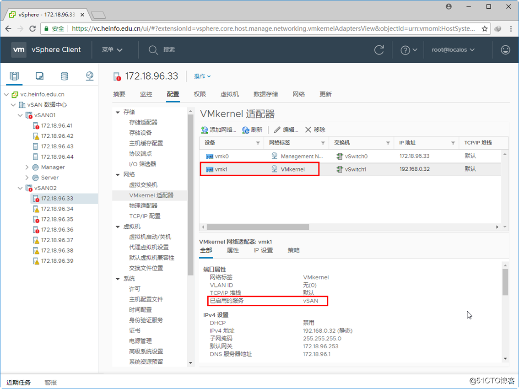
Task: Expand the Manager resource pool
Action: click(x=27, y=167)
